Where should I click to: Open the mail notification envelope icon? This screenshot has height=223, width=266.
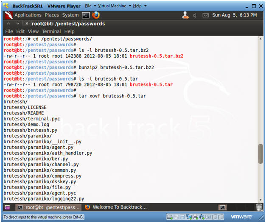(206, 15)
